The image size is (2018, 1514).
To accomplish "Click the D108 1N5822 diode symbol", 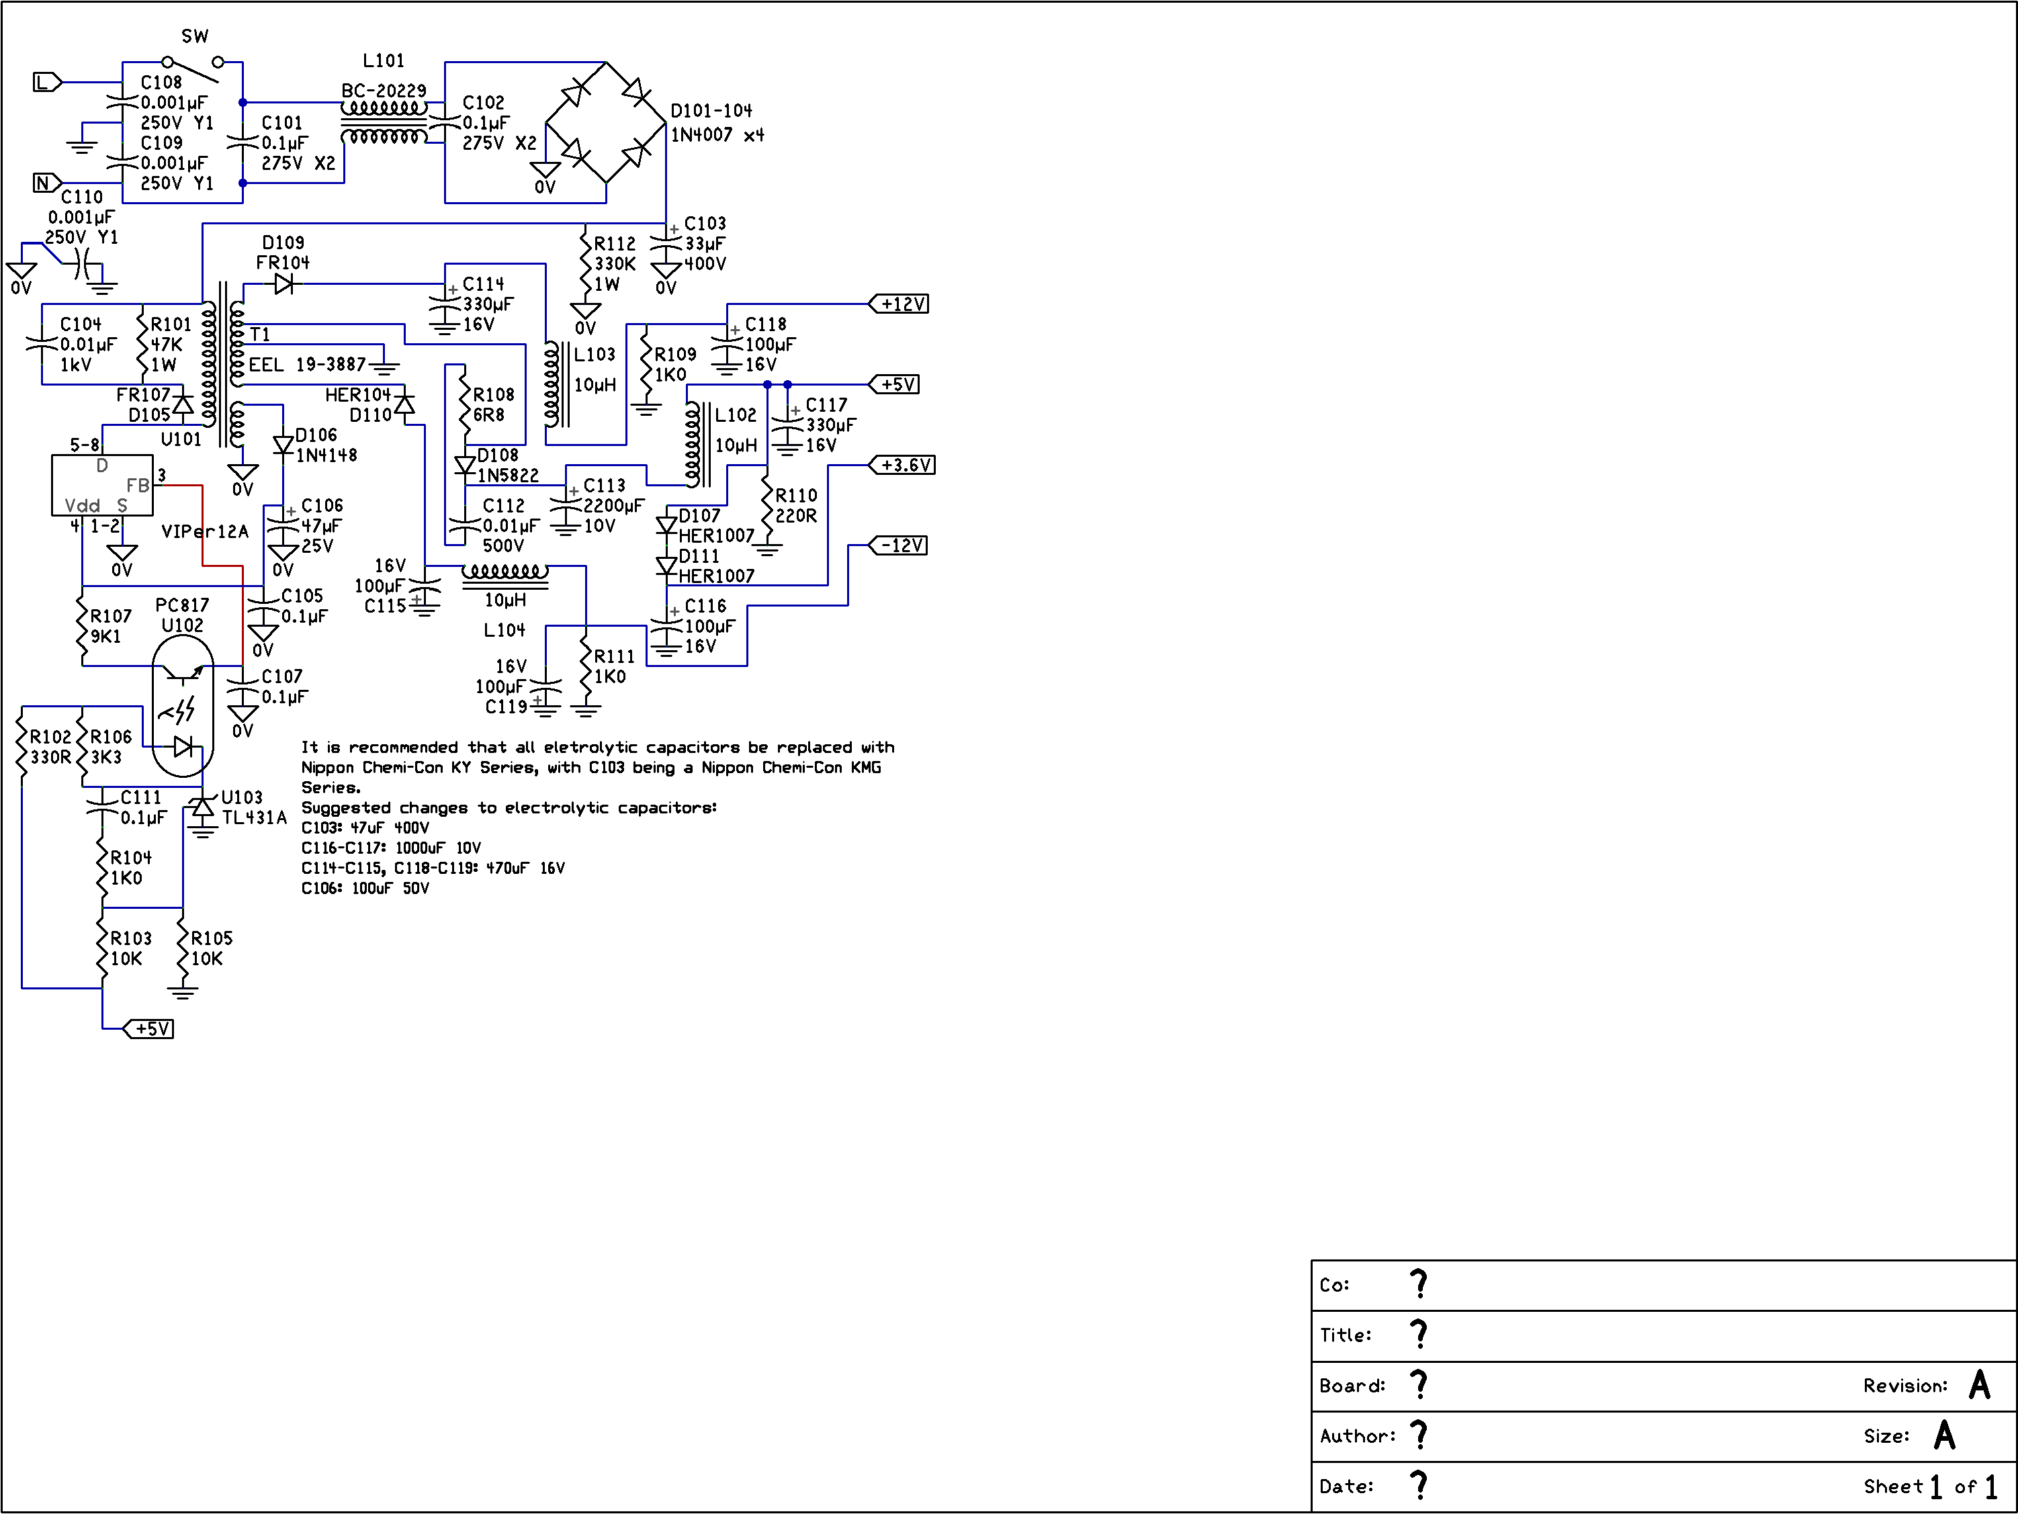I will tap(466, 465).
